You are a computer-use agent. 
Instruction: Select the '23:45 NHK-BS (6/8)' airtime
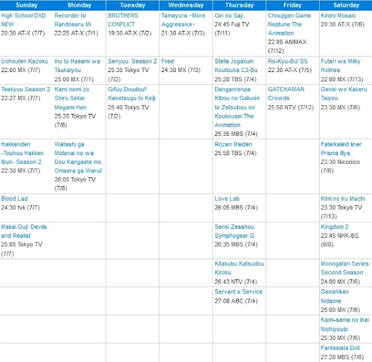[339, 240]
